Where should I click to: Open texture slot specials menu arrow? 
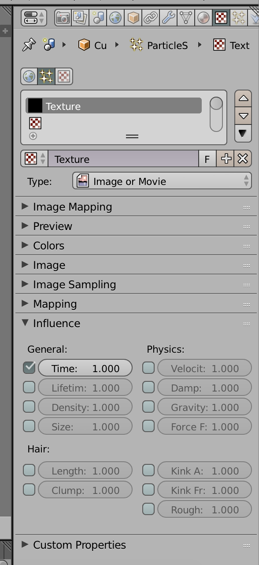[243, 133]
